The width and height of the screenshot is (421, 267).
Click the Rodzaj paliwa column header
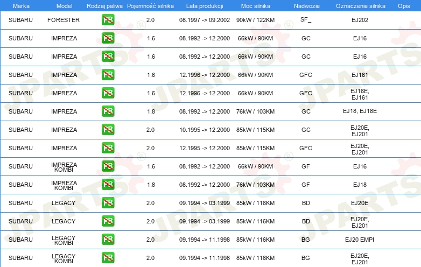104,5
